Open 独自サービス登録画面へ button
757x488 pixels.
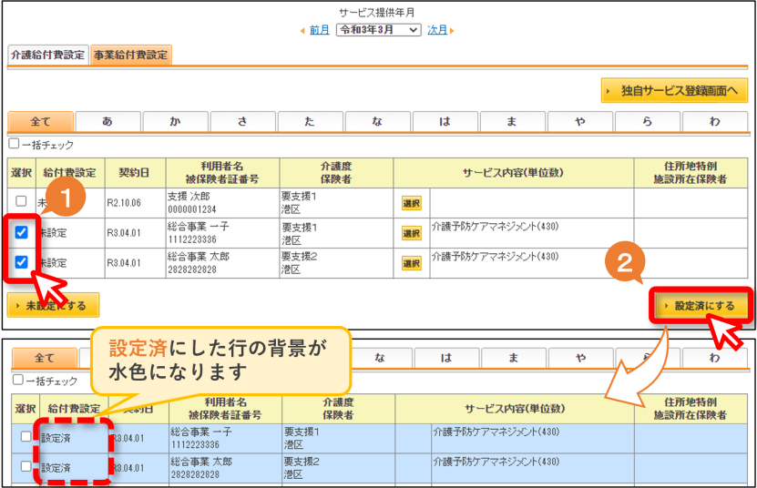[674, 90]
